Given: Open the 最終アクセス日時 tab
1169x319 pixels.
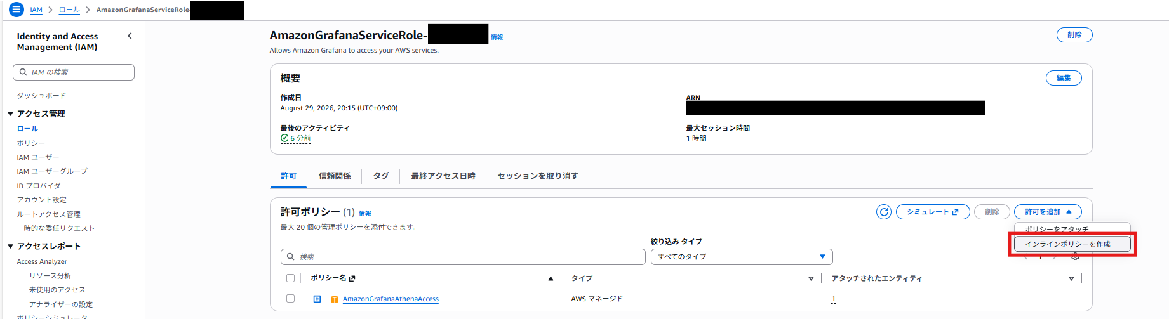Looking at the screenshot, I should pyautogui.click(x=443, y=176).
